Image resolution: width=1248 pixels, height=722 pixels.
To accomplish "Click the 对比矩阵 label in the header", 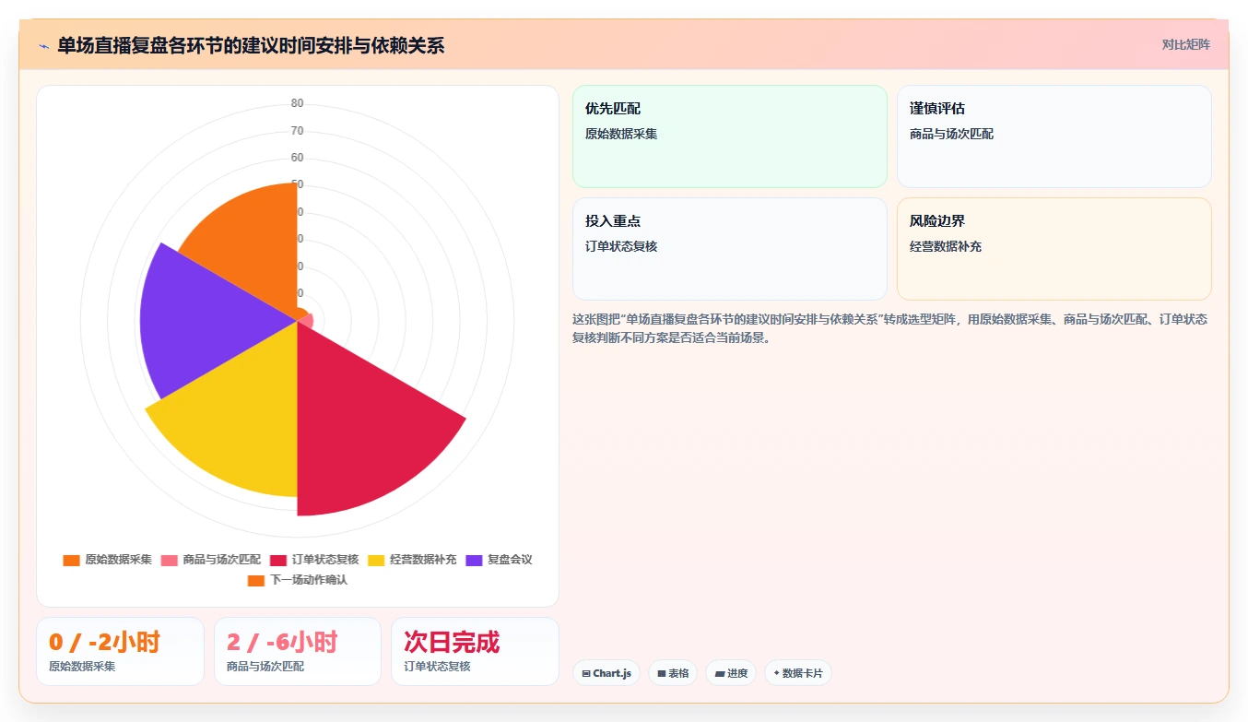I will (1186, 44).
